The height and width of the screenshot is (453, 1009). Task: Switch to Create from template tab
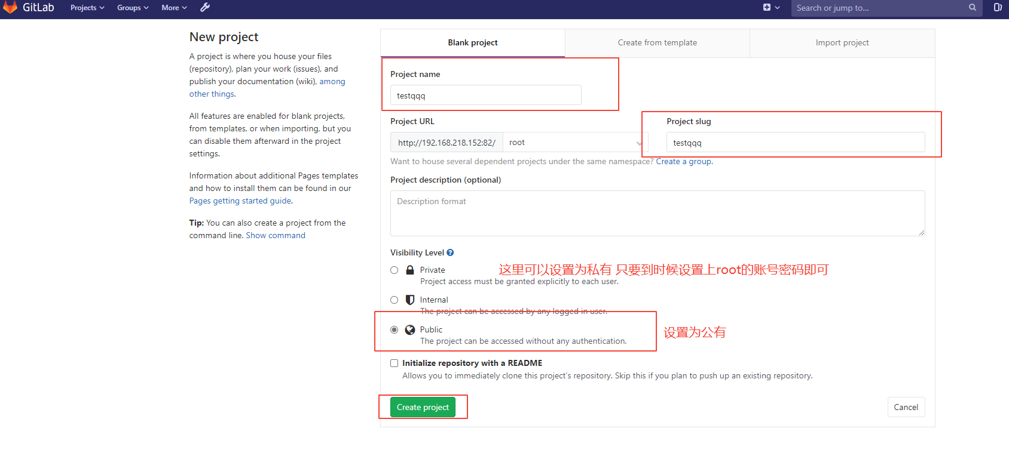point(658,43)
